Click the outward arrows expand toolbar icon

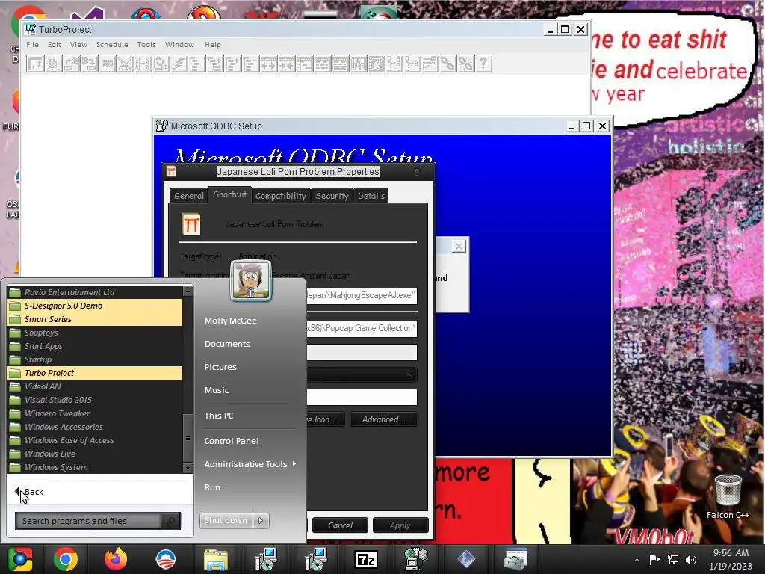pos(268,64)
